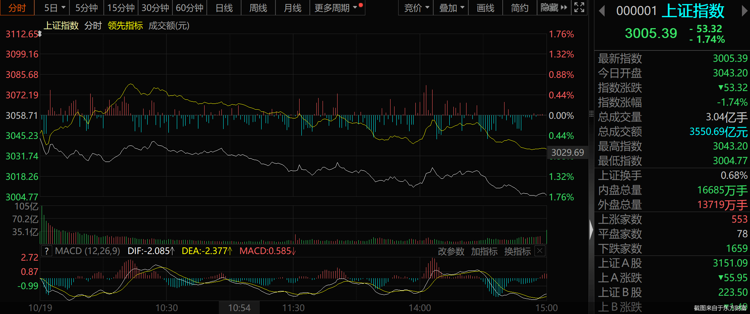Viewport: 750px width, 314px height.
Task: Toggle the 画线 drawing mode
Action: 486,8
